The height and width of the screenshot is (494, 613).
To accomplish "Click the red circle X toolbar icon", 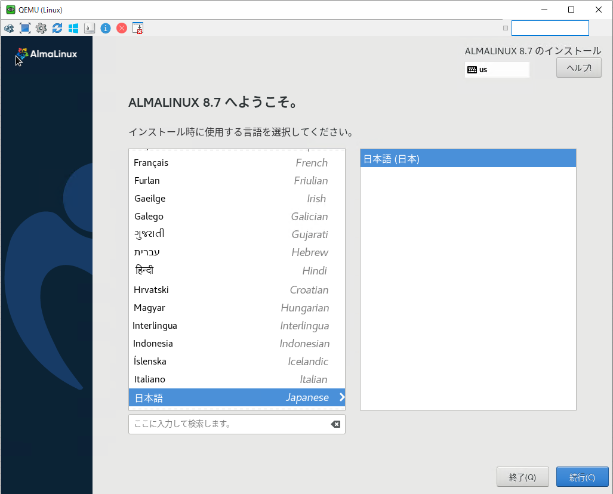I will coord(122,28).
